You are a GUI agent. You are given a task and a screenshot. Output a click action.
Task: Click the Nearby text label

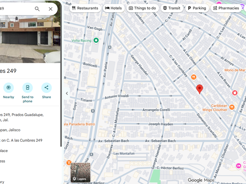[8, 97]
